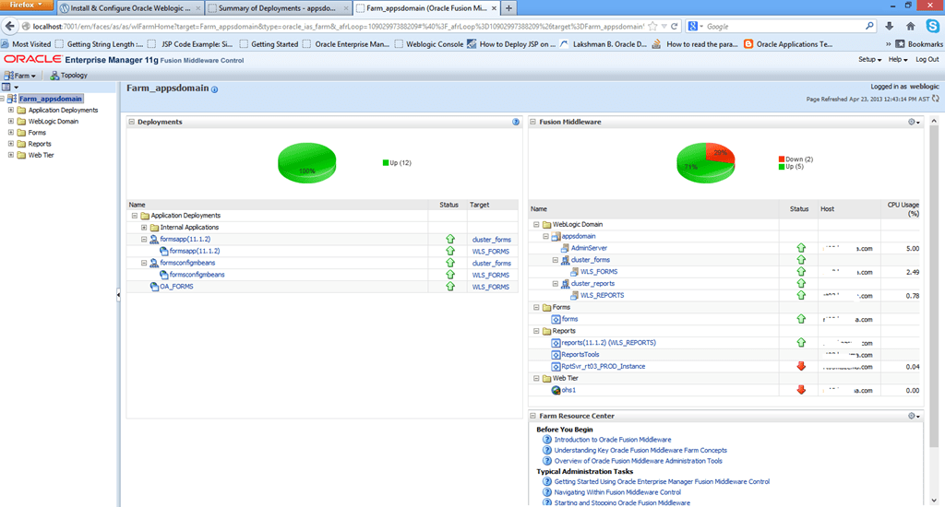
Task: Click the red slice of Fusion Middleware pie
Action: pyautogui.click(x=722, y=153)
